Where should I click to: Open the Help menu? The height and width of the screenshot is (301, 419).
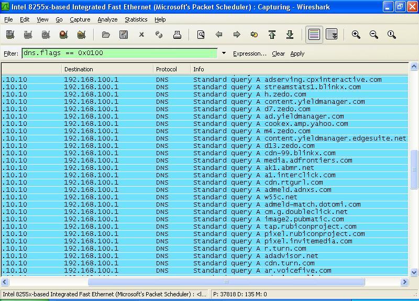[x=160, y=19]
